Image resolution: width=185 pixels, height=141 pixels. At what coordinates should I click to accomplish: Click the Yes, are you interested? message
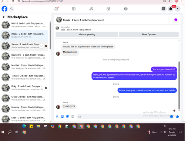pyautogui.click(x=164, y=69)
